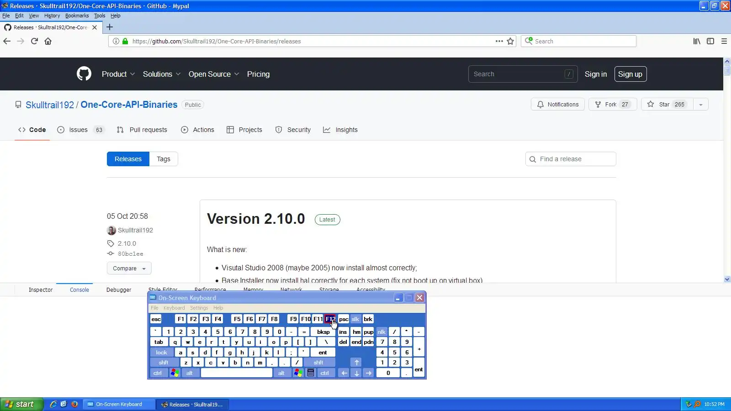Open the History menu in browser menu bar
The image size is (731, 411).
coord(52,16)
